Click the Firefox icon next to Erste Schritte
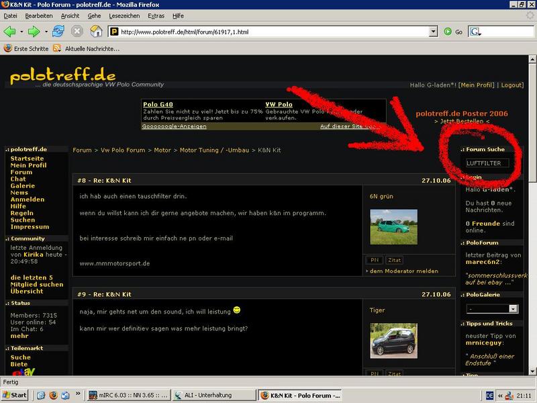 click(x=8, y=48)
